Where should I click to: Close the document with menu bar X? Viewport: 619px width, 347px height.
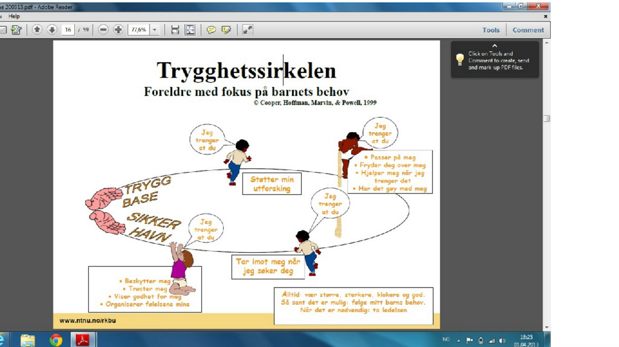click(x=545, y=17)
